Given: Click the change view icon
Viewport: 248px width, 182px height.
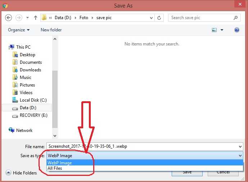Looking at the screenshot, I should click(x=215, y=30).
